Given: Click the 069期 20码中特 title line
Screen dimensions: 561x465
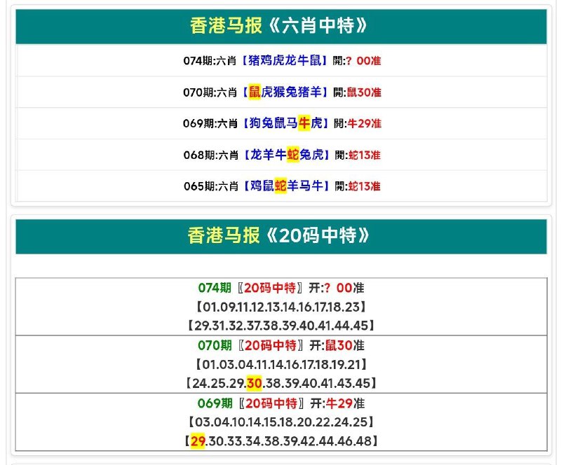Looking at the screenshot, I should (281, 403).
